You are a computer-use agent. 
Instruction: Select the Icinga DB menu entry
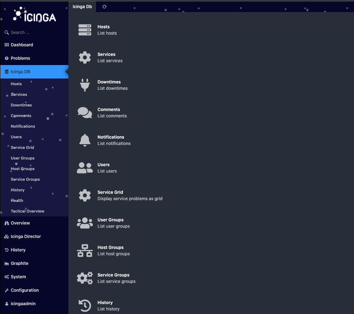[x=34, y=72]
